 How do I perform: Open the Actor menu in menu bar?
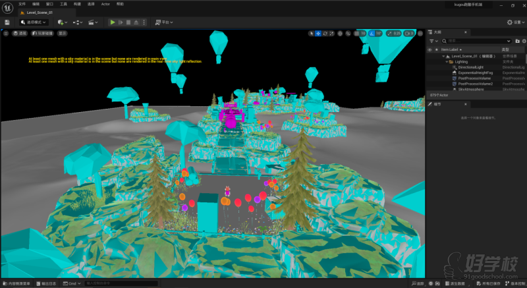pyautogui.click(x=105, y=4)
